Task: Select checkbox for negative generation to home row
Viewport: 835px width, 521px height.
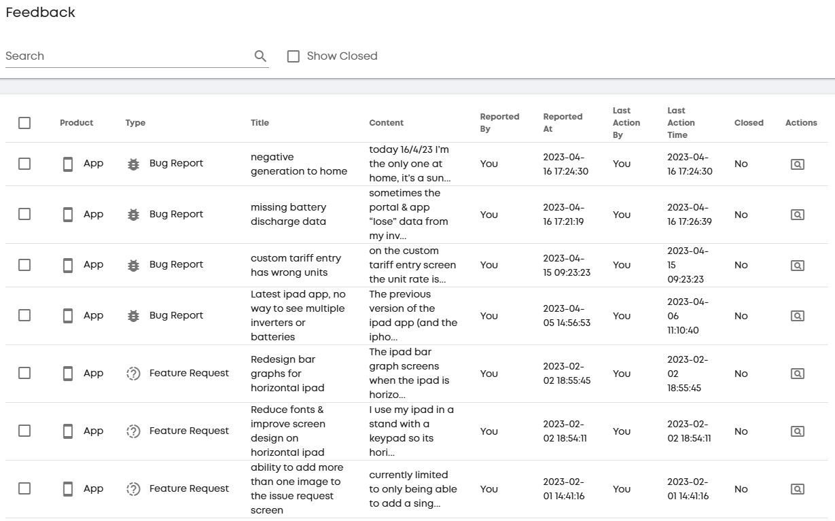Action: tap(24, 164)
